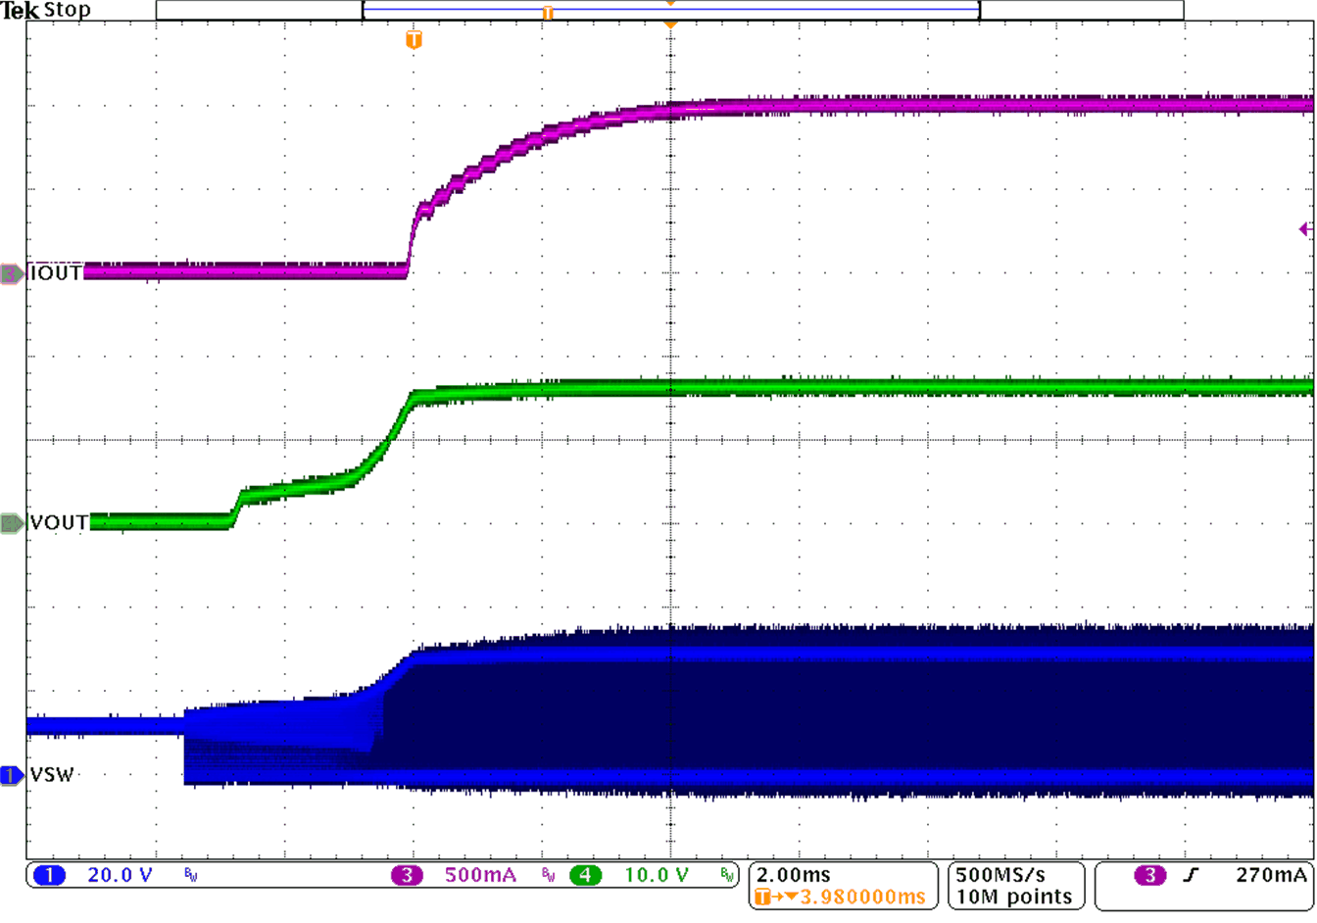Viewport: 1317px width, 923px height.
Task: Click the magenta trigger level arrow at right
Action: click(x=1304, y=229)
